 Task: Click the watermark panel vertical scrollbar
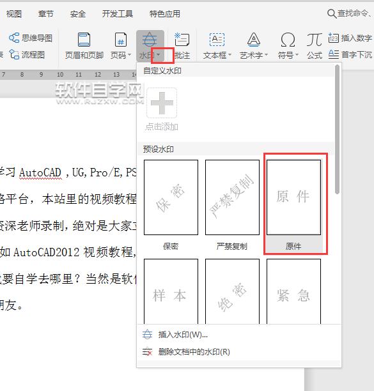pos(338,129)
